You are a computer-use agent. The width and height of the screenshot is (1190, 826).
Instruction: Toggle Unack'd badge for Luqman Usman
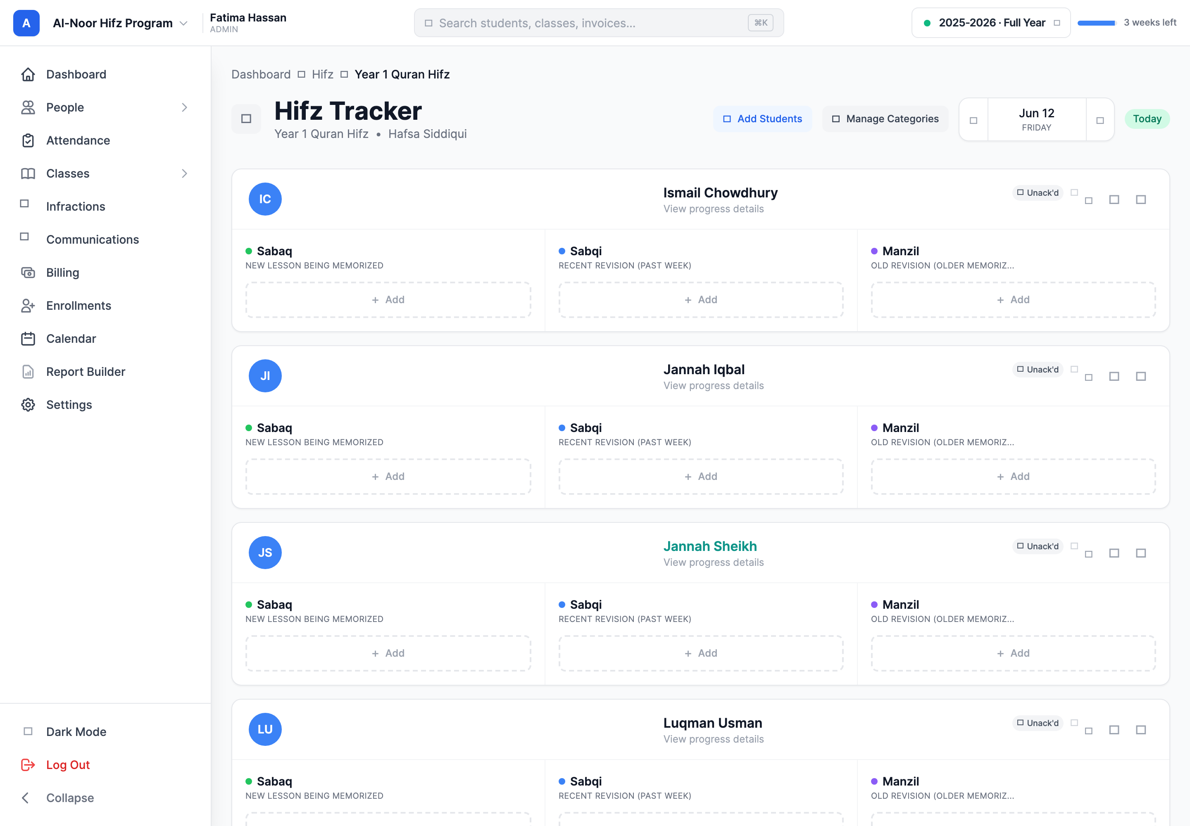coord(1038,723)
